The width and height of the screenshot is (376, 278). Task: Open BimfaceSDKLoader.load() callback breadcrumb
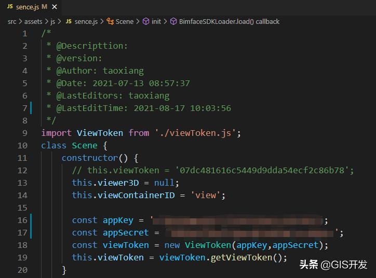coord(229,21)
